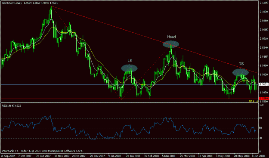This screenshot has height=158, width=269.
Task: Click the 1 May 2008 date label
Action: 223,156
